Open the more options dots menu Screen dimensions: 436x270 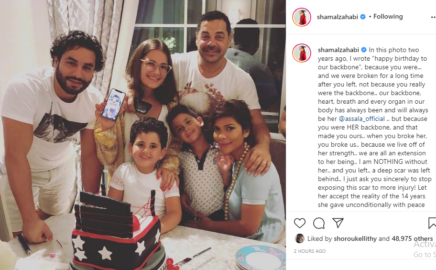433,17
